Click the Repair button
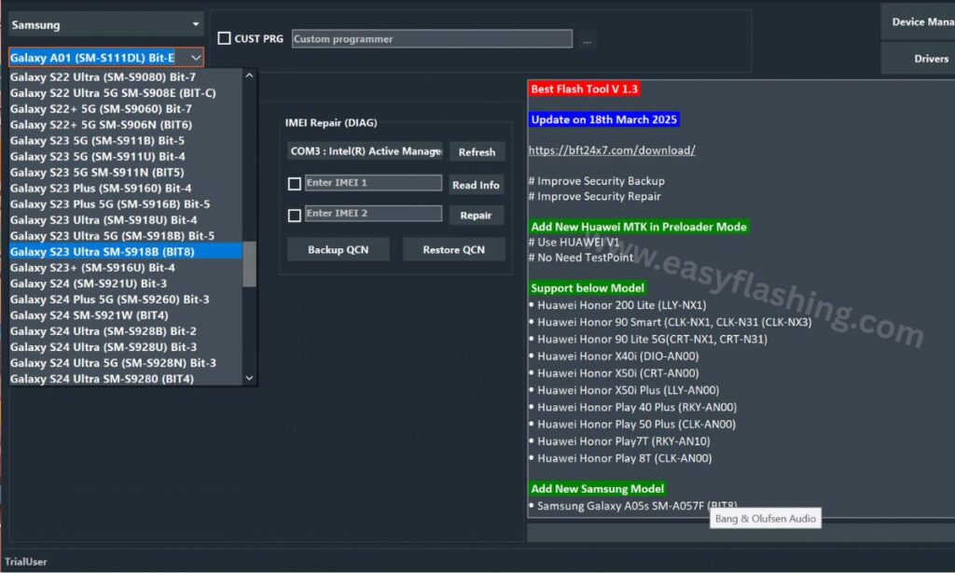The image size is (955, 573). 476,215
